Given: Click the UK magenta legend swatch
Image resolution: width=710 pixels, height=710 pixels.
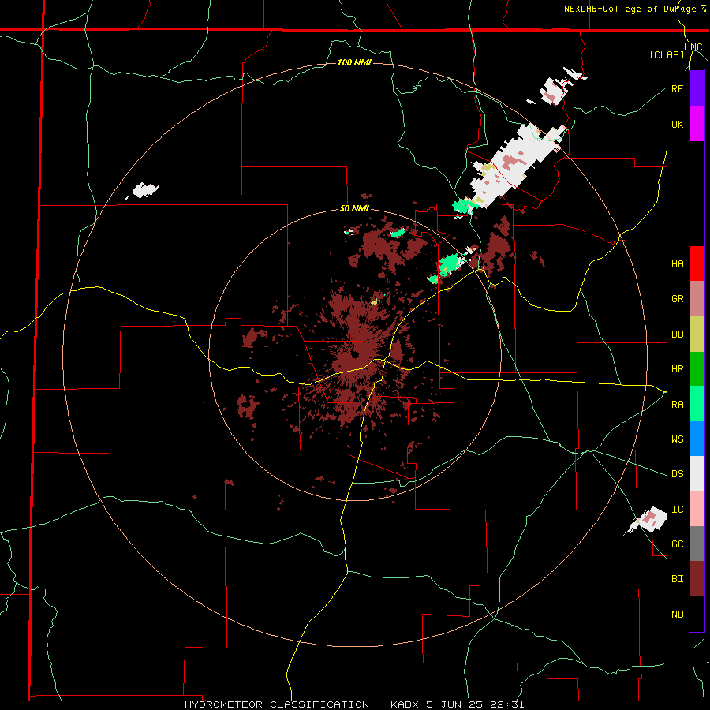Looking at the screenshot, I should click(x=697, y=124).
